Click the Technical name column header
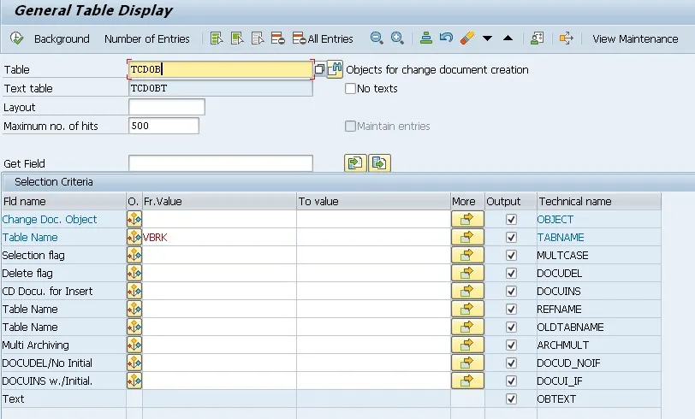695x419 pixels. pos(598,202)
